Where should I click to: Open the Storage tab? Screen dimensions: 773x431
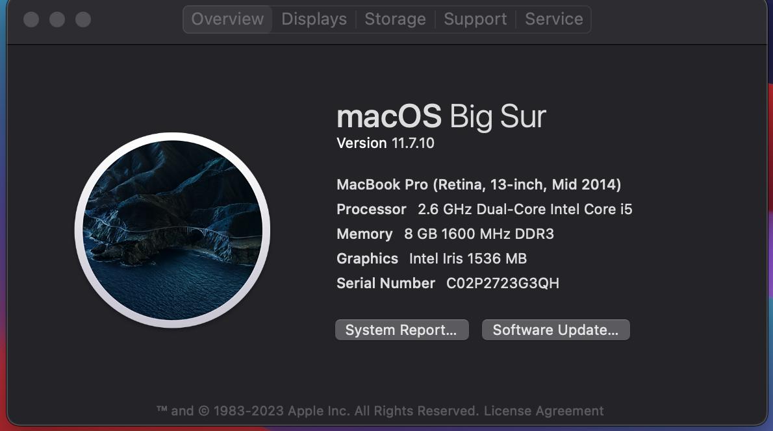tap(395, 19)
